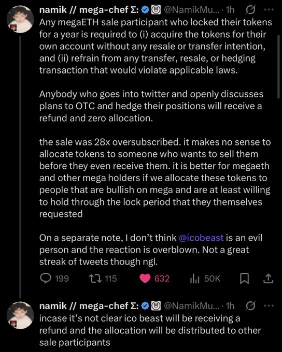The width and height of the screenshot is (282, 352).
Task: Share the first tweet via share icon
Action: point(269,278)
